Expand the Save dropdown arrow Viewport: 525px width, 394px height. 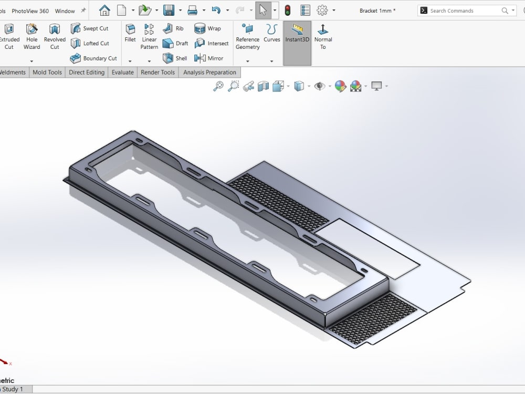pos(180,11)
